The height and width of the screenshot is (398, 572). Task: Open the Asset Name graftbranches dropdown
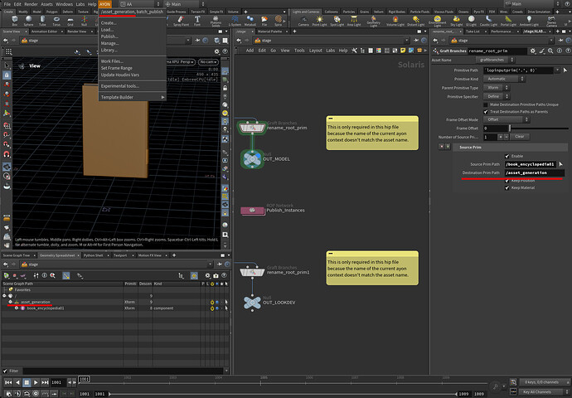[x=495, y=60]
